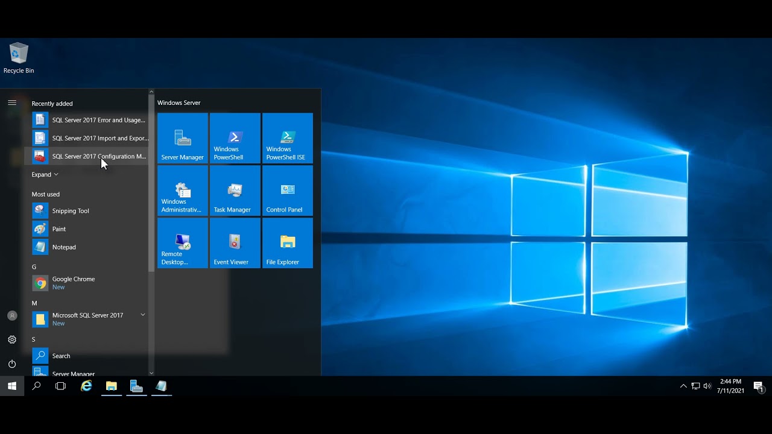Click the app list scroll down arrow
772x434 pixels.
pos(151,373)
